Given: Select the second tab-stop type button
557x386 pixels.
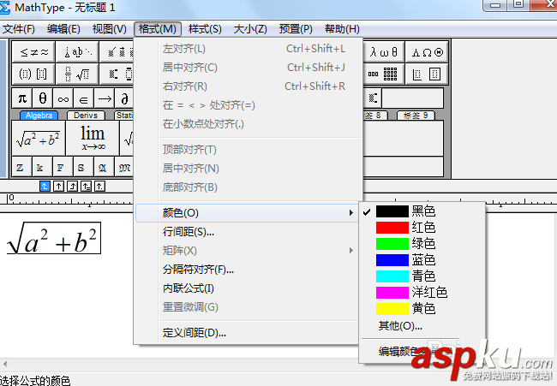Looking at the screenshot, I should [x=58, y=187].
